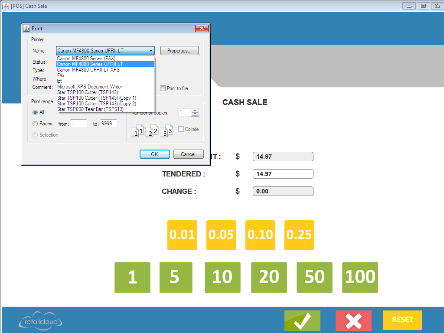
Task: Click the CHANGE label
Action: click(179, 191)
